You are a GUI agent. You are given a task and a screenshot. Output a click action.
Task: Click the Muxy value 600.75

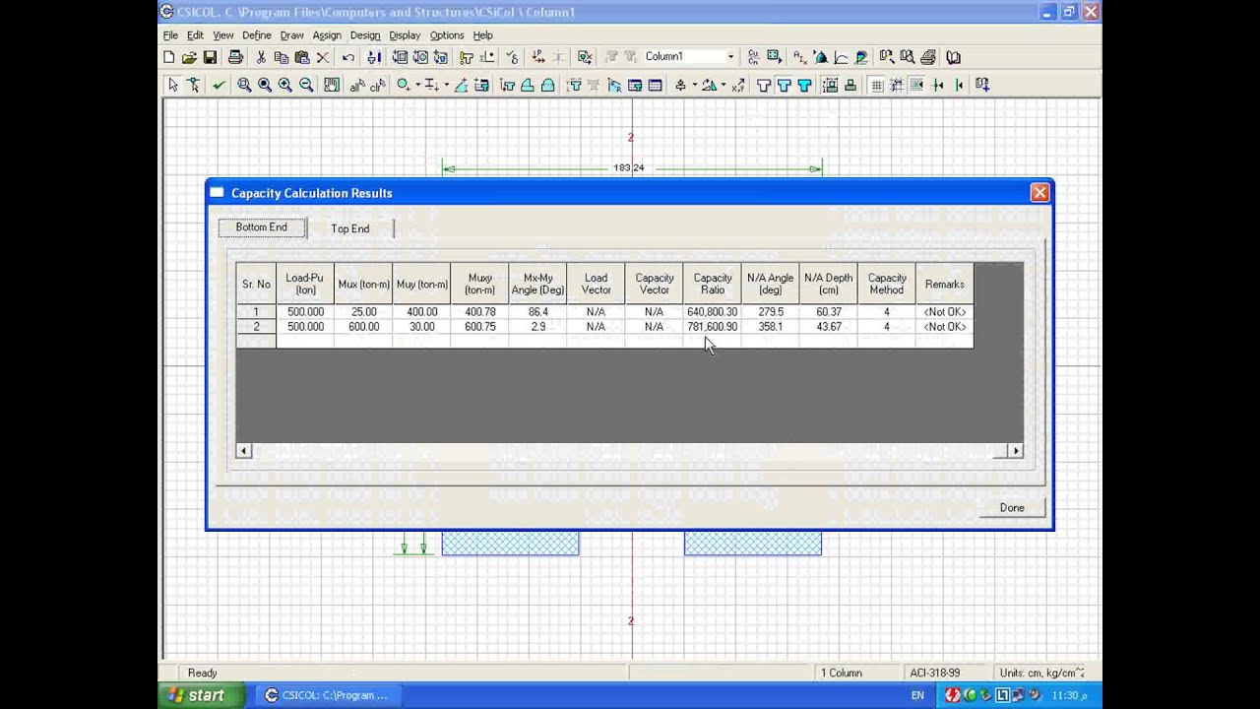click(x=479, y=327)
